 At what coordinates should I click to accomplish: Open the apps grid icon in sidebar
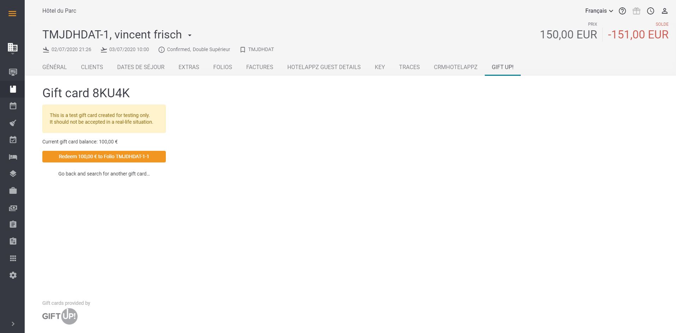(x=13, y=258)
